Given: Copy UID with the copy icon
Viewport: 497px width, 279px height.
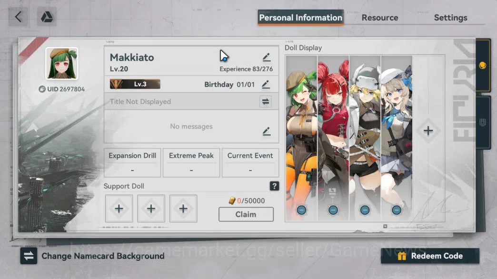Looking at the screenshot, I should coord(42,89).
